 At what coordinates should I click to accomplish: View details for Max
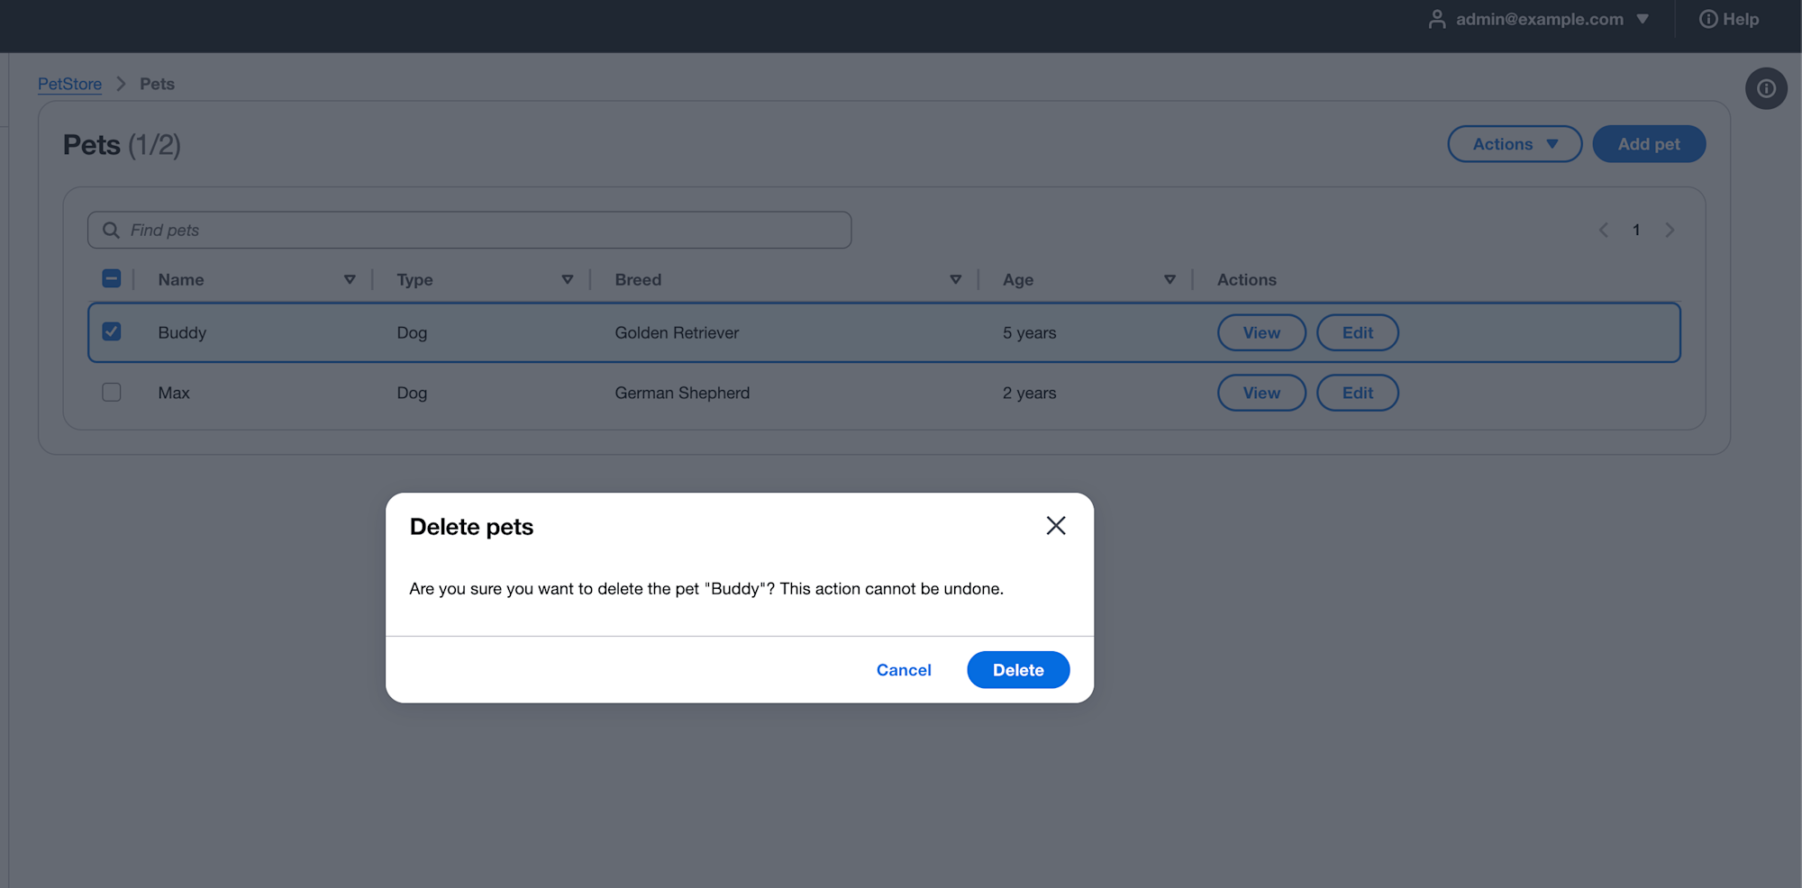(1261, 393)
